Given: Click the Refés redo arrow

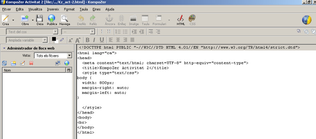Looking at the screenshot, I should click(x=93, y=18).
